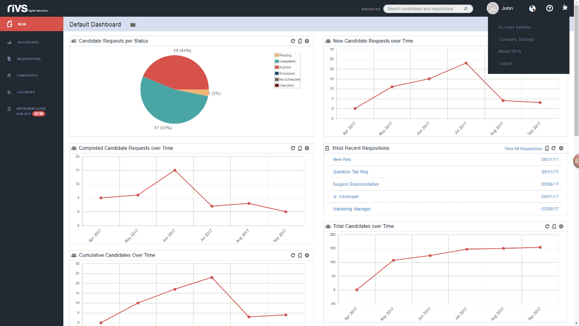Viewport: 579px width, 326px height.
Task: Export Cumulative Candidates Over Time widget
Action: (300, 255)
